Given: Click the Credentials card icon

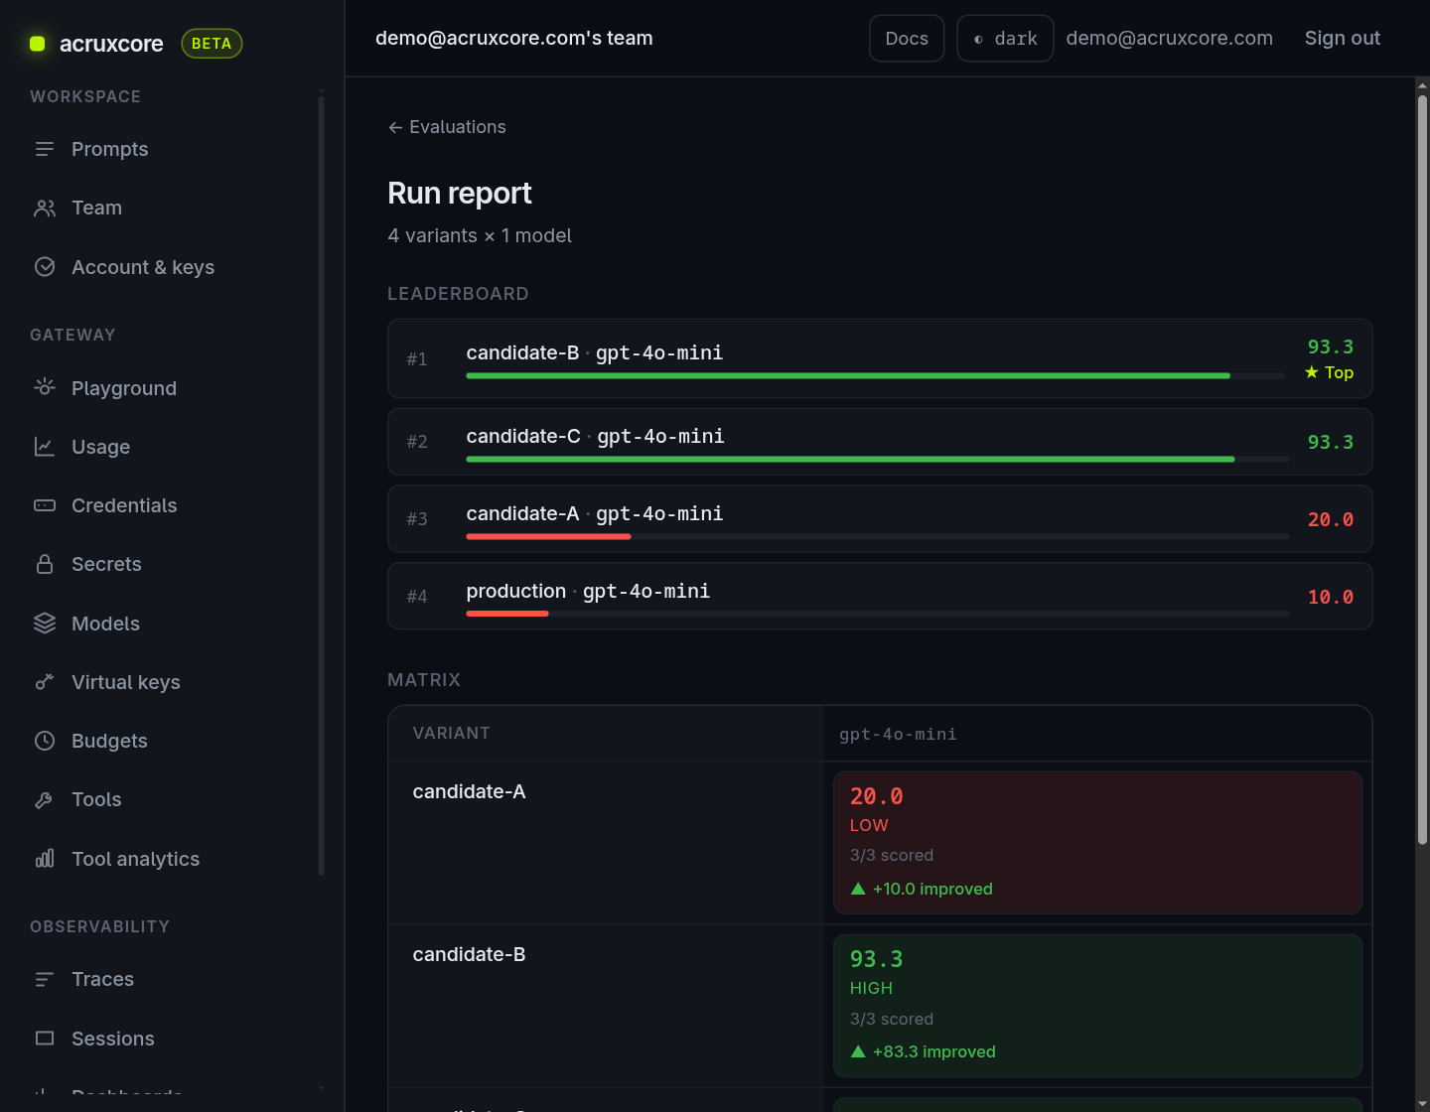Looking at the screenshot, I should 45,505.
